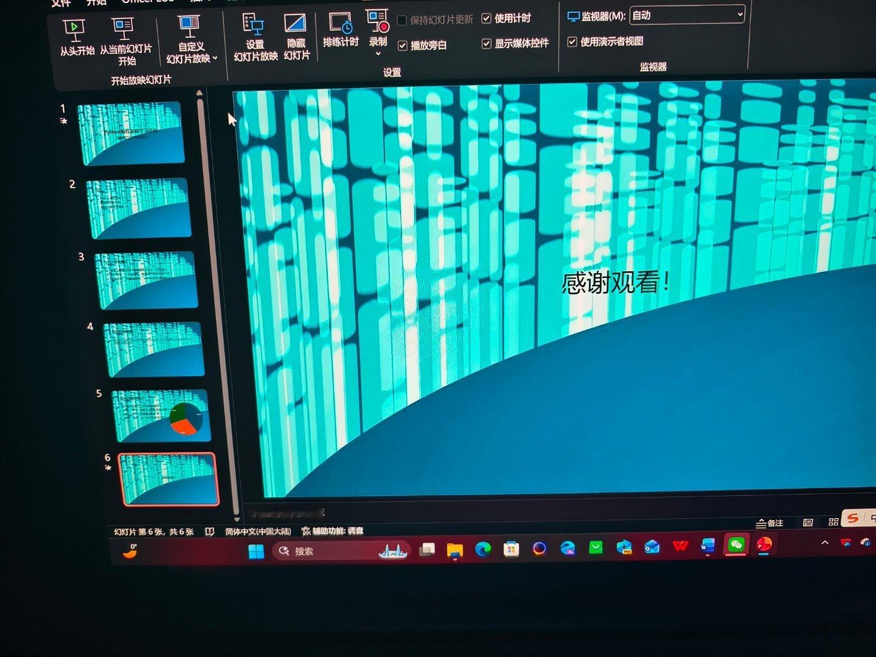Viewport: 876px width, 657px height.
Task: Open the Windows Start menu
Action: (x=256, y=551)
